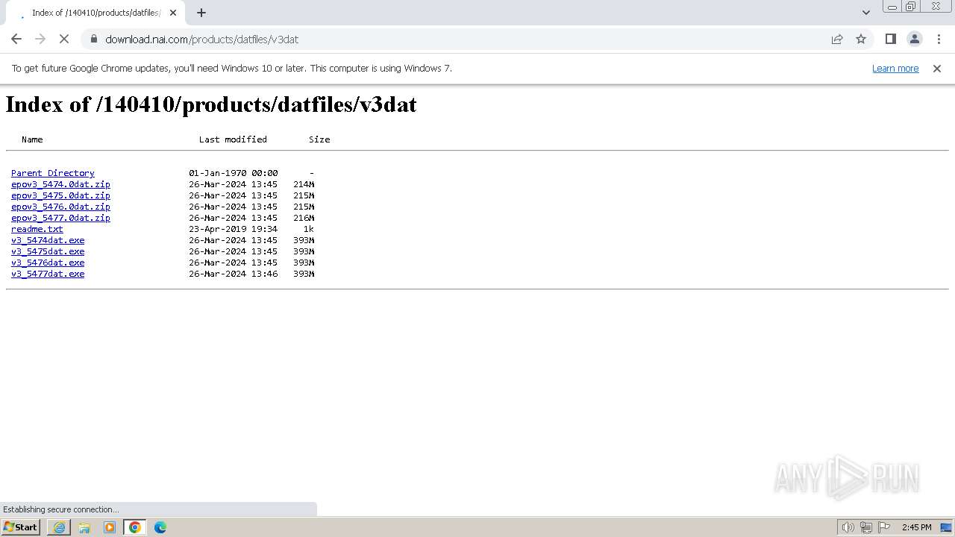Image resolution: width=955 pixels, height=537 pixels.
Task: Expand the tab search dropdown
Action: pyautogui.click(x=865, y=13)
